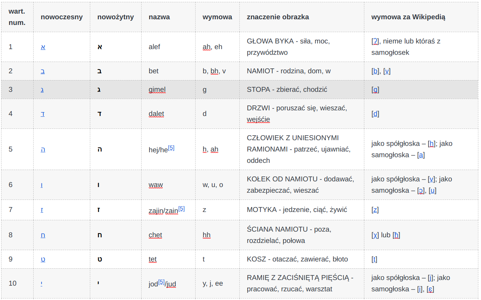Click the 'znaczenie obrazka' column header

[x=278, y=17]
